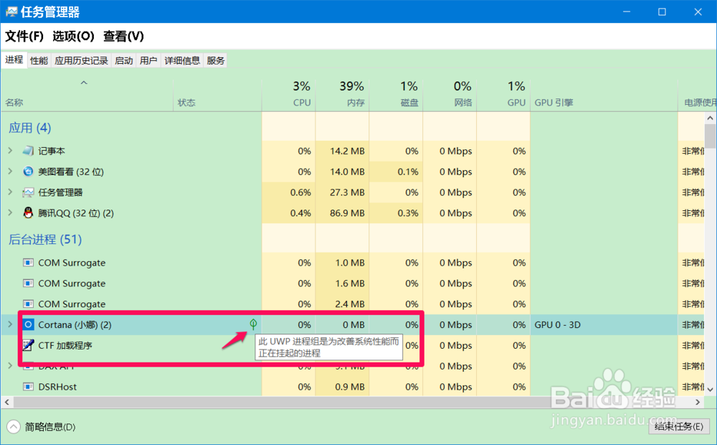Click the Cortana circle icon
This screenshot has width=717, height=445.
pyautogui.click(x=28, y=324)
